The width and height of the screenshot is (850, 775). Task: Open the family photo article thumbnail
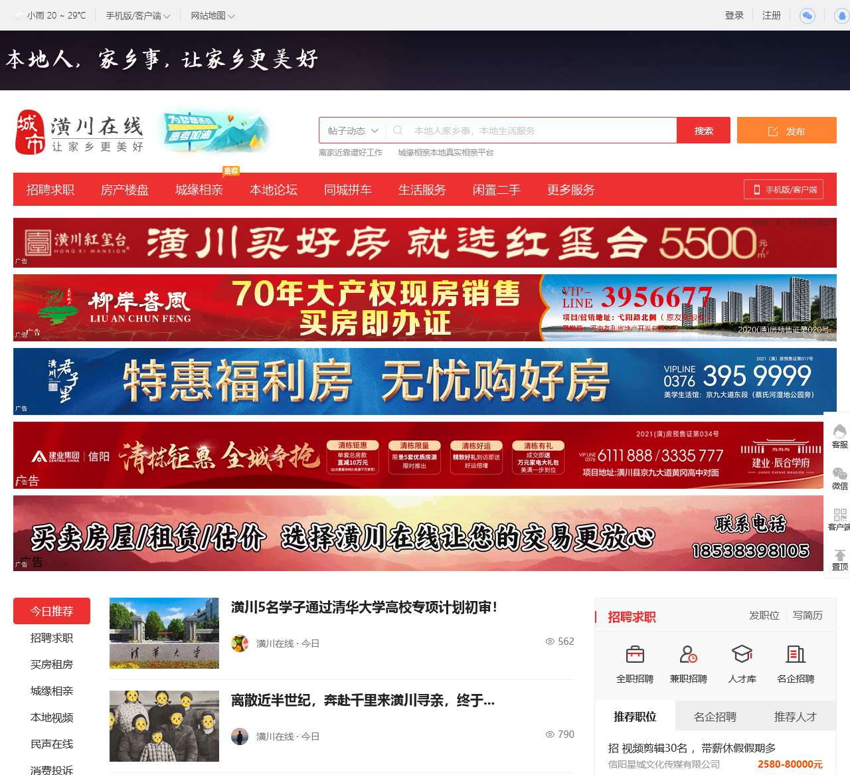tap(164, 726)
